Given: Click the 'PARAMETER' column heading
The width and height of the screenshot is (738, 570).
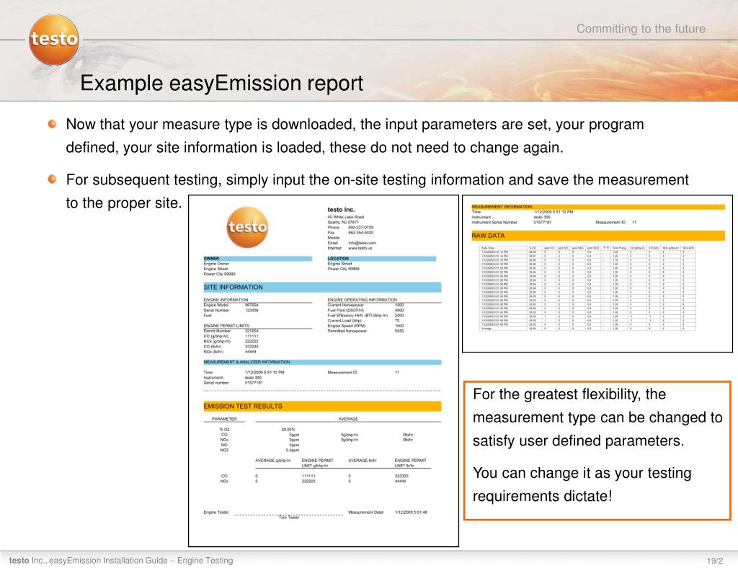Looking at the screenshot, I should [x=224, y=419].
